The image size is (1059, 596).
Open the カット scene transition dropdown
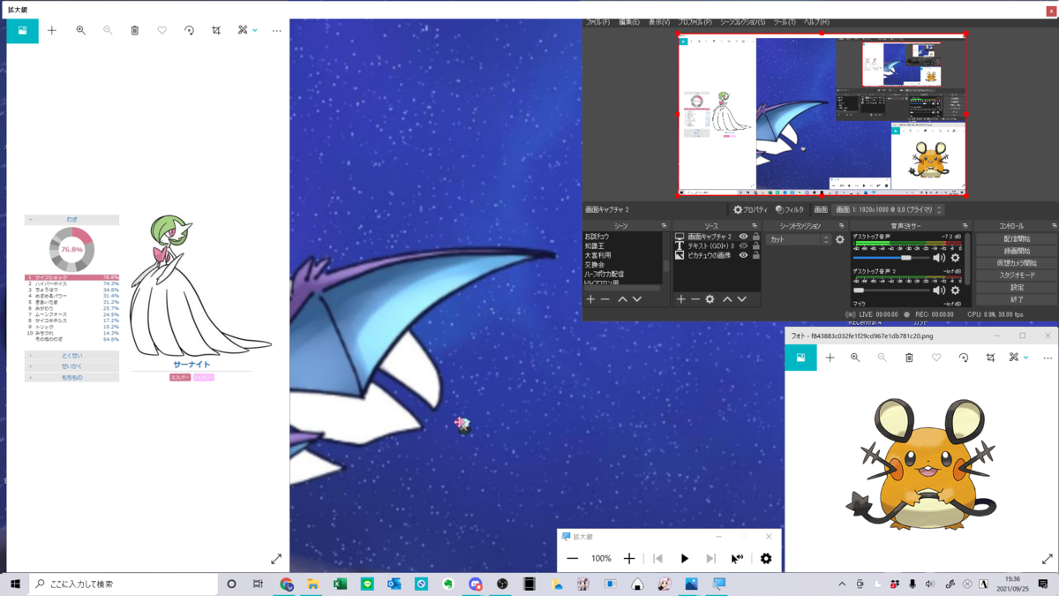click(x=799, y=239)
